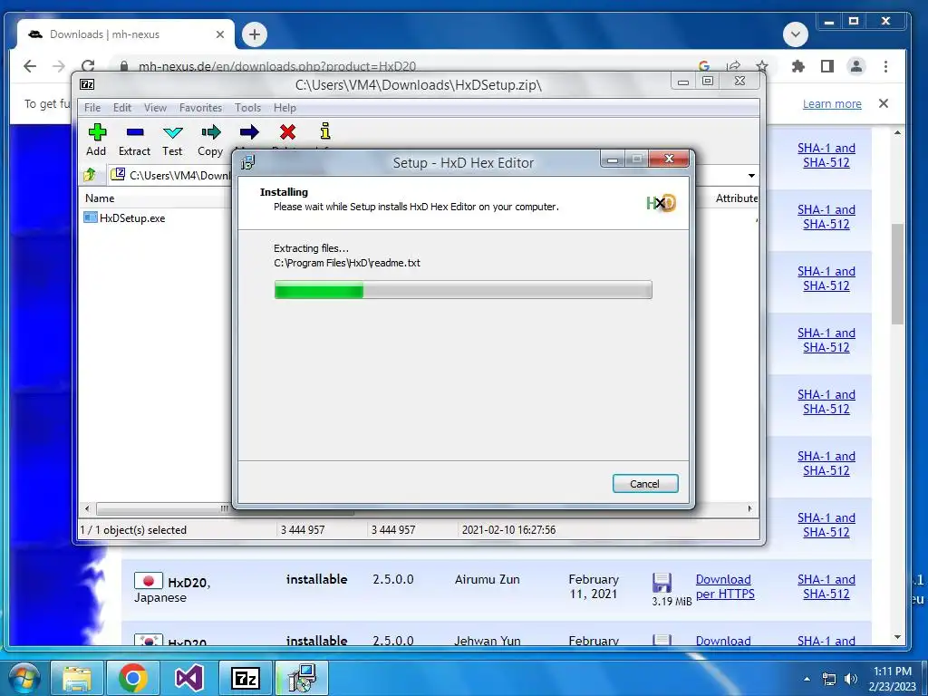Cancel the HxD Hex Editor installation
The image size is (928, 696).
point(645,484)
